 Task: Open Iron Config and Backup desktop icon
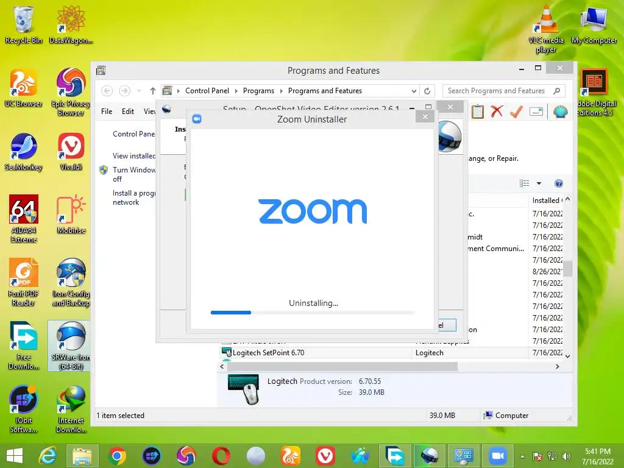(71, 283)
